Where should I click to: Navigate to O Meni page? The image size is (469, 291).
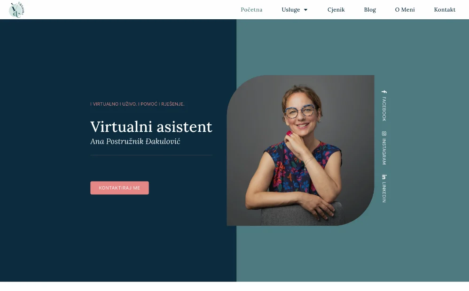405,9
